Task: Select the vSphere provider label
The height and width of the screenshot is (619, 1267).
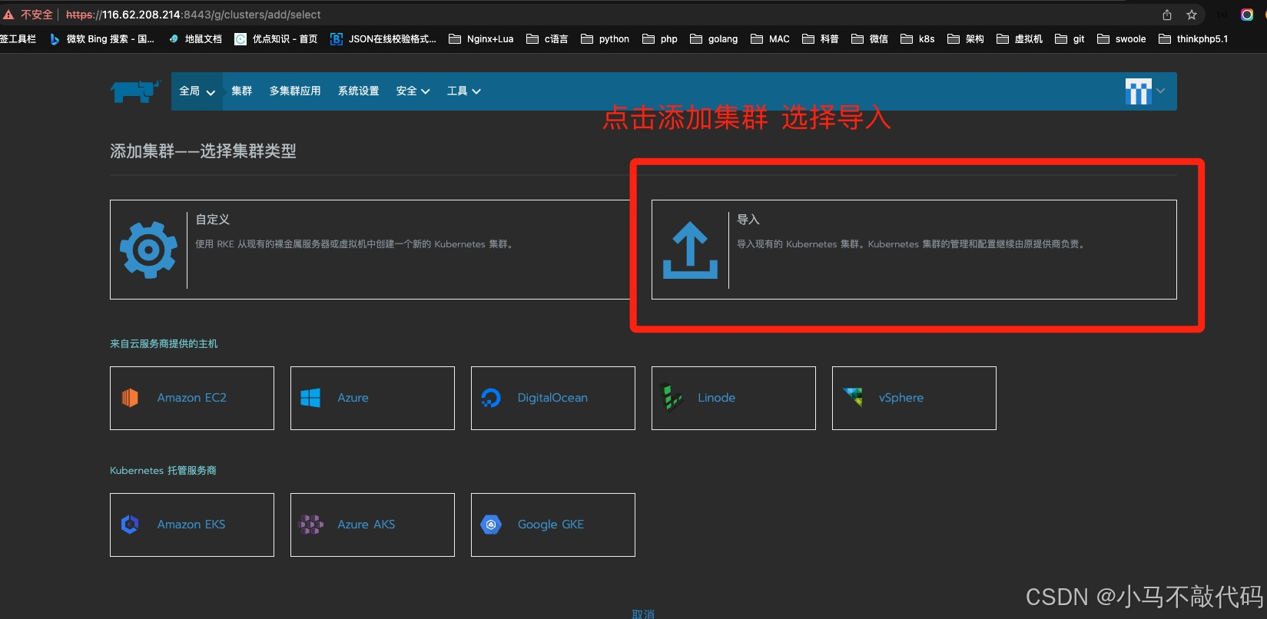Action: [x=901, y=398]
